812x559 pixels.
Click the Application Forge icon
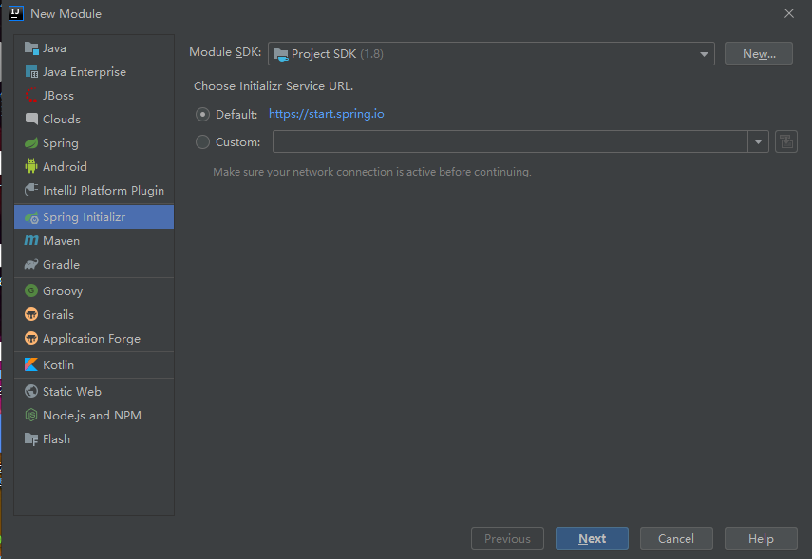coord(31,339)
